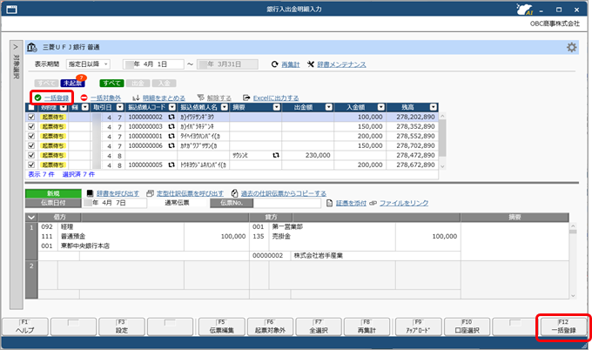Click the F7 全選択 button
The height and width of the screenshot is (350, 592).
[319, 326]
